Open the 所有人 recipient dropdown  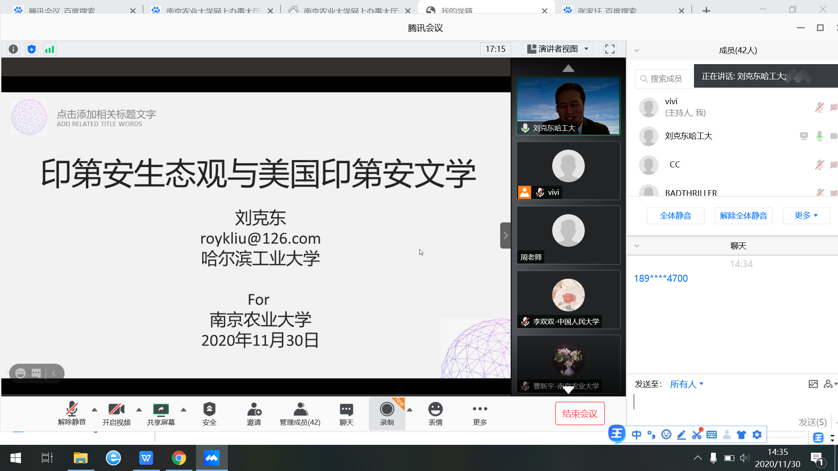coord(687,384)
